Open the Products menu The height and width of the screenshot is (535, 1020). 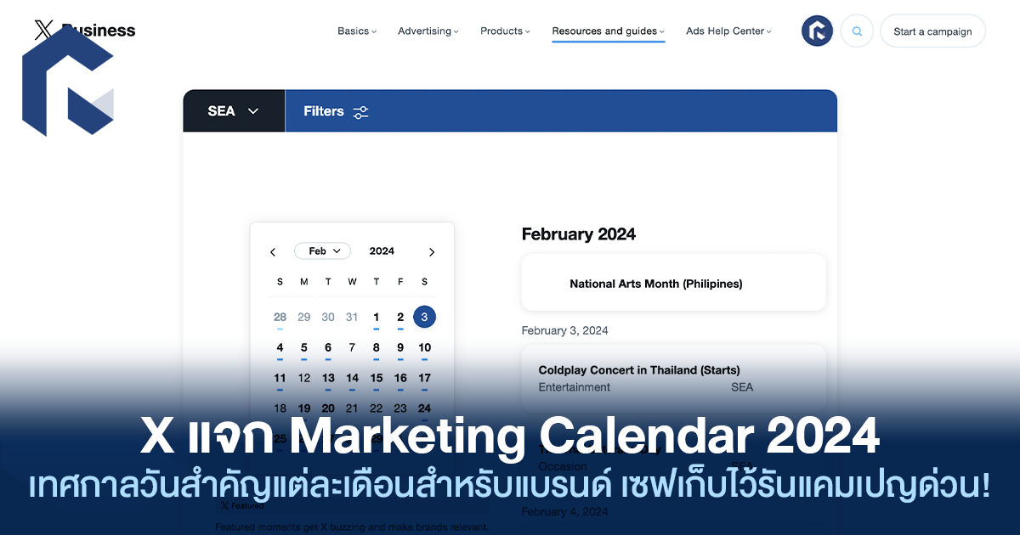click(x=504, y=31)
